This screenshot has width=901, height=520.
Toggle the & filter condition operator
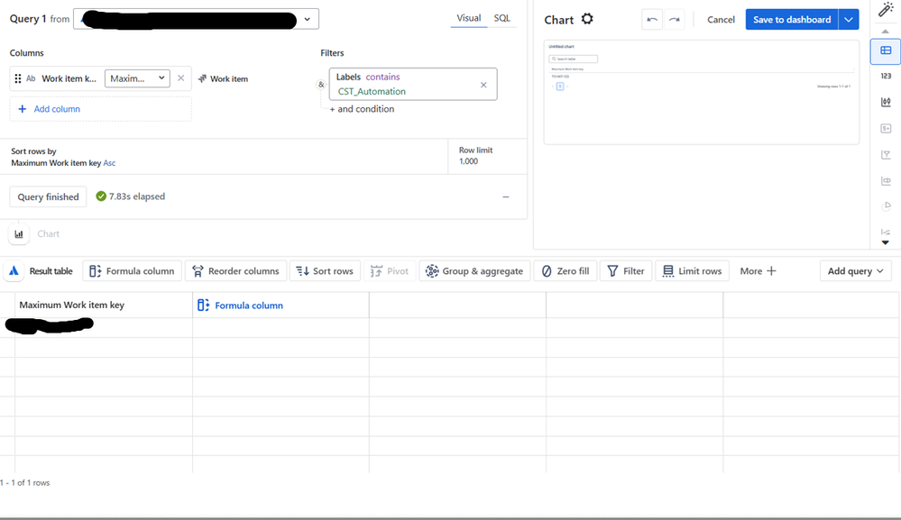[321, 85]
